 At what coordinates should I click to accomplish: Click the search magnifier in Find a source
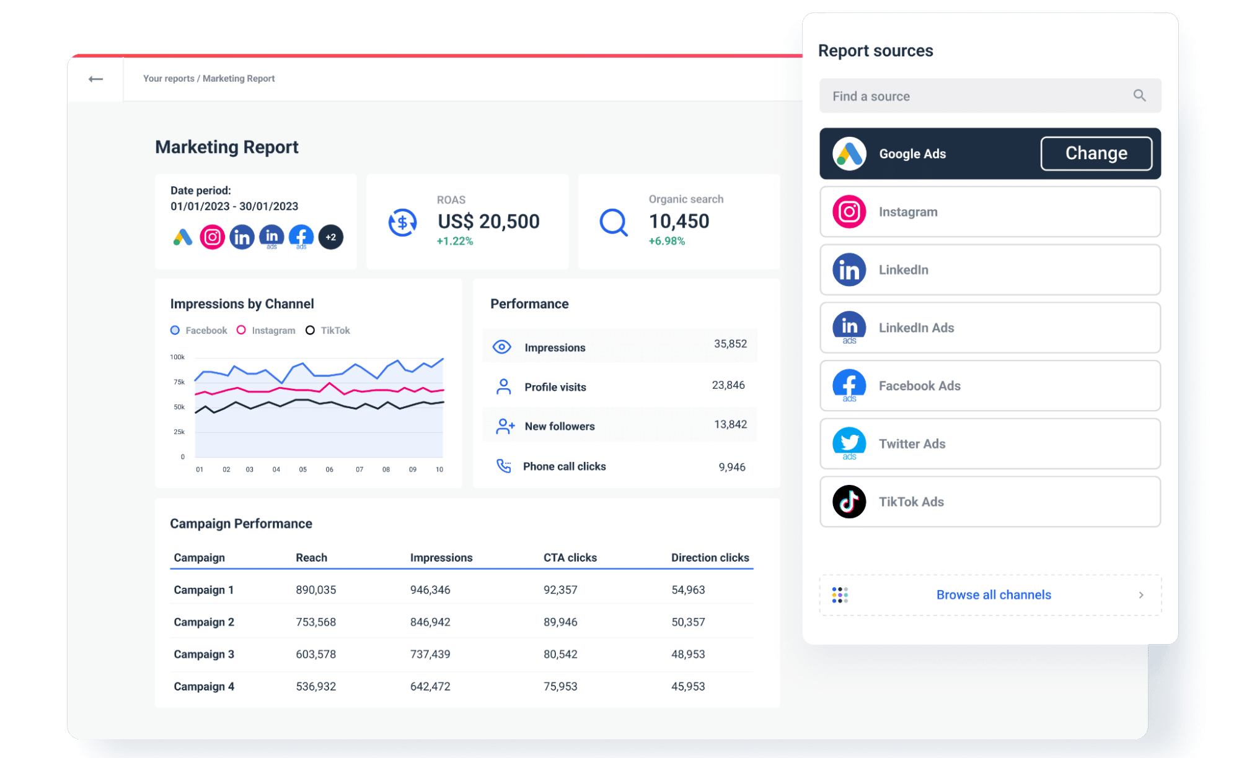tap(1139, 95)
